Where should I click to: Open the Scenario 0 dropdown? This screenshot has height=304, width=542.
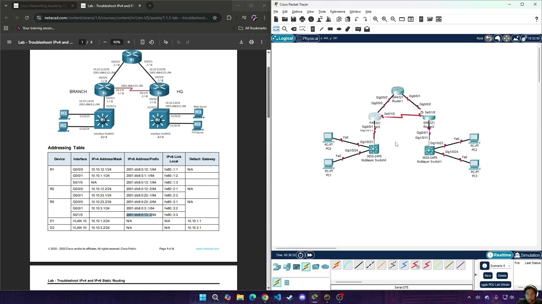click(499, 266)
